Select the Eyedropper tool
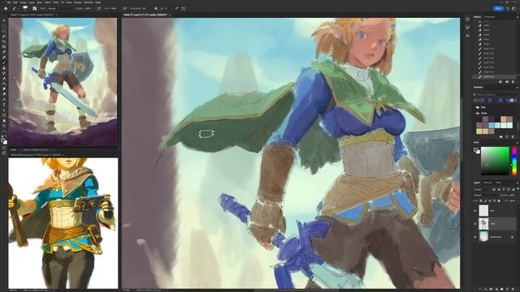This screenshot has height=292, width=520. point(4,52)
